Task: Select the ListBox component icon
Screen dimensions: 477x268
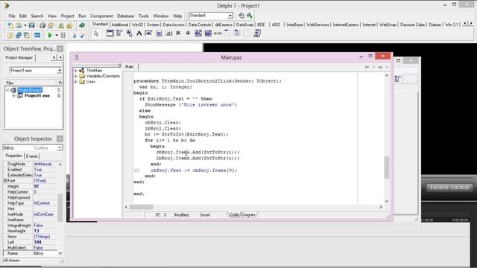Action: [x=198, y=33]
